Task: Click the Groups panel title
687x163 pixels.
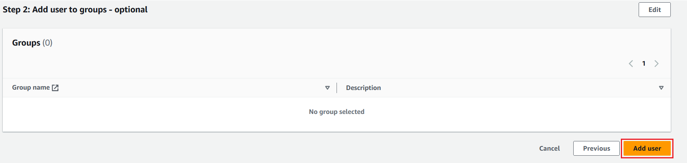Action: click(x=26, y=43)
